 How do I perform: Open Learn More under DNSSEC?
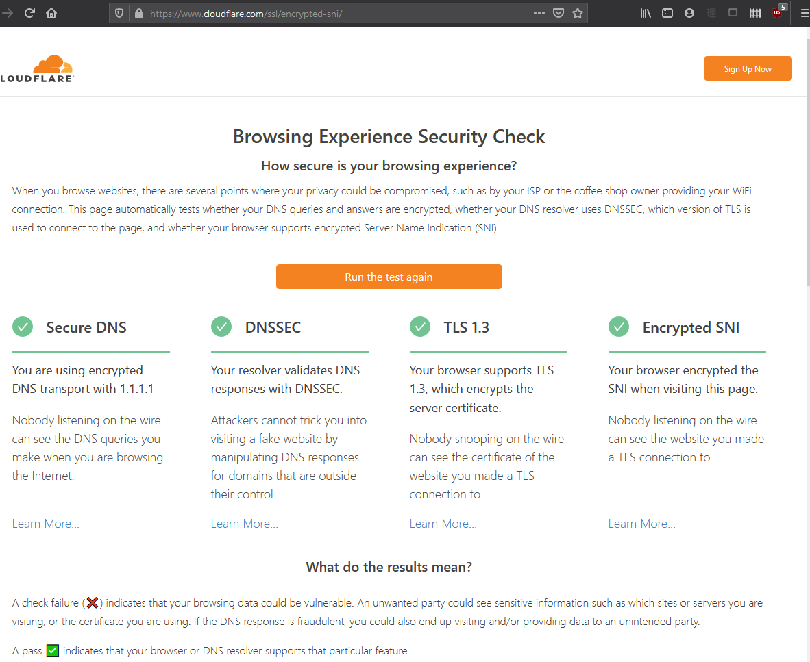[245, 524]
